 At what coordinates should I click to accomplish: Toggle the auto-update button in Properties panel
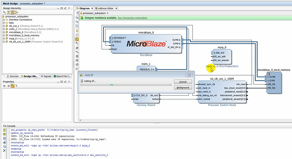tap(12, 86)
